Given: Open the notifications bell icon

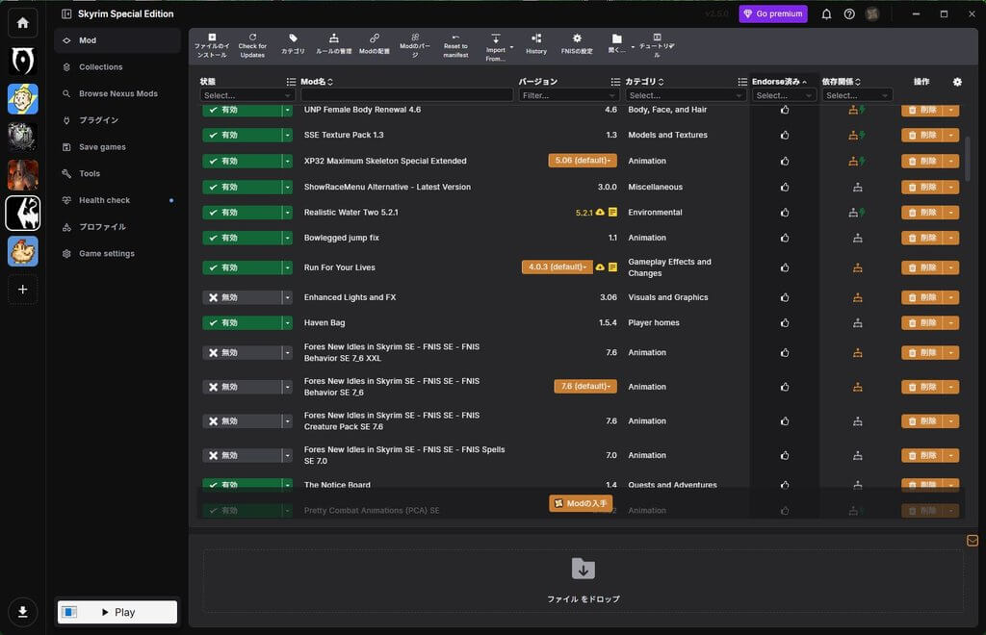Looking at the screenshot, I should (x=826, y=13).
